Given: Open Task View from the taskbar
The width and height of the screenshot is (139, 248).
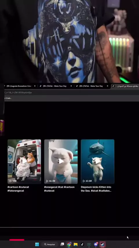Looking at the screenshot, I should point(62,244).
